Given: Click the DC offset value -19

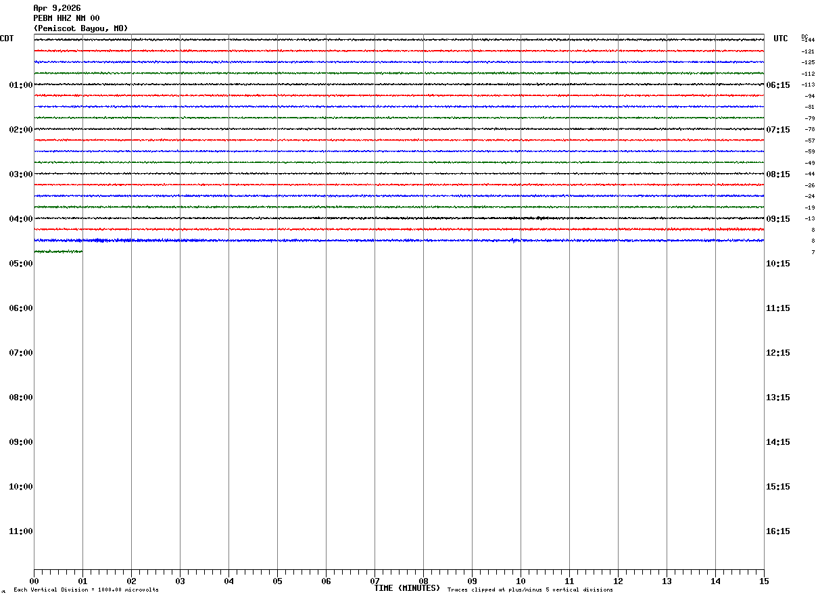Looking at the screenshot, I should [x=810, y=208].
